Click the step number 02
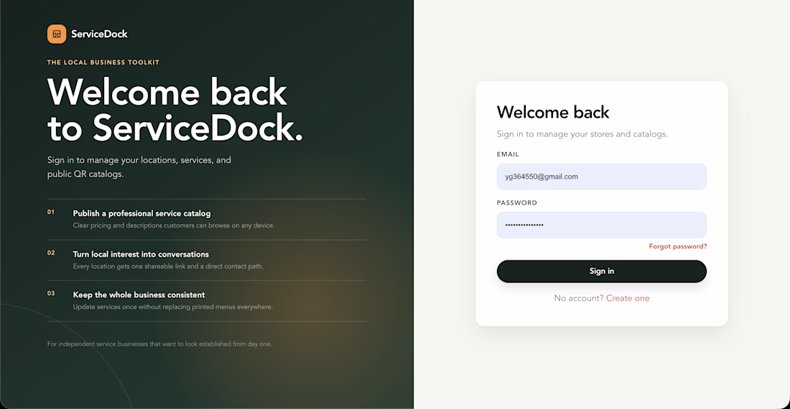Image resolution: width=790 pixels, height=409 pixels. tap(51, 253)
